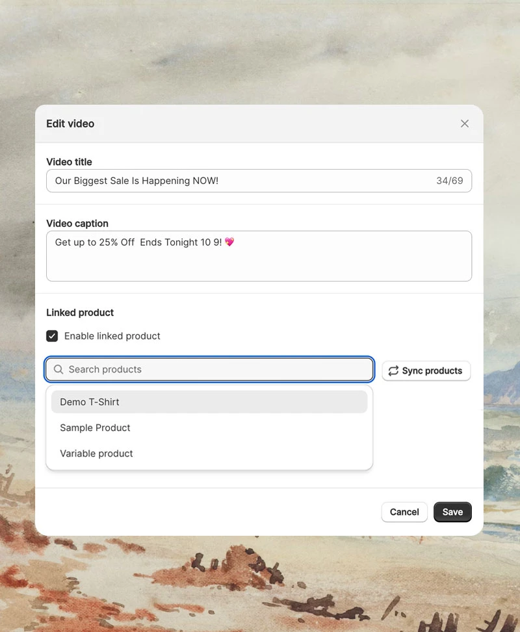The image size is (520, 632).
Task: Click the sync arrows icon on Sync products
Action: click(x=393, y=371)
